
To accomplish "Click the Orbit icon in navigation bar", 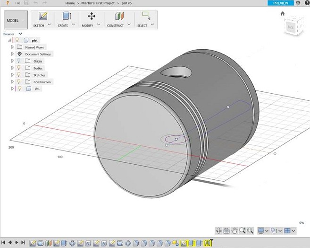I will (x=218, y=230).
